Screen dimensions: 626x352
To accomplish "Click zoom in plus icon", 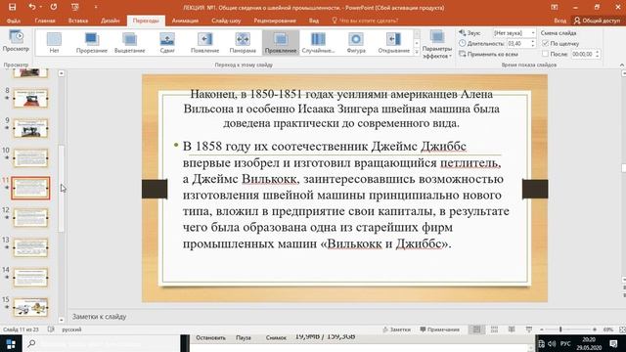I will 595,330.
